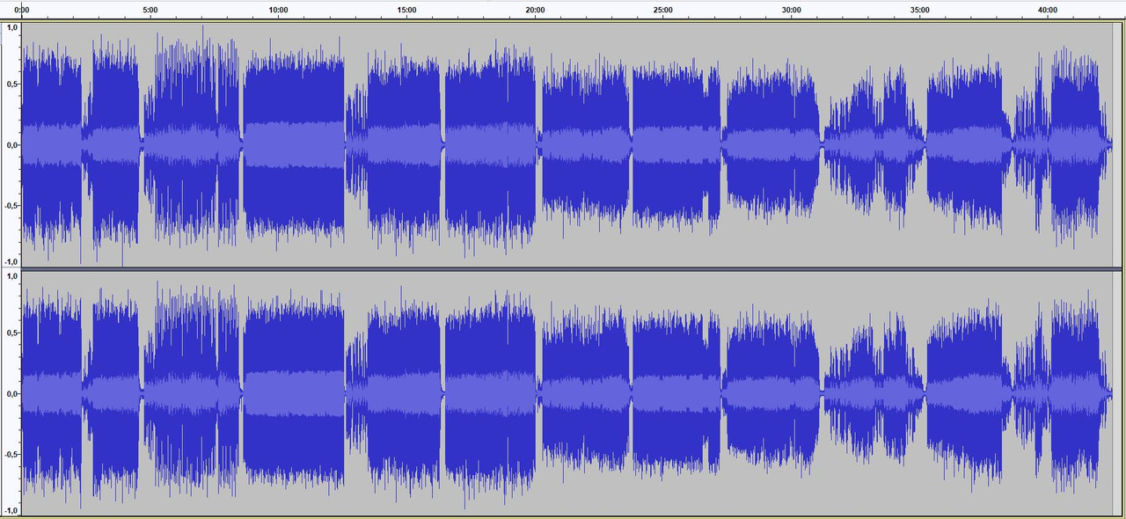Click the 0,0 label on lower channel scale
1126x519 pixels.
coord(11,393)
